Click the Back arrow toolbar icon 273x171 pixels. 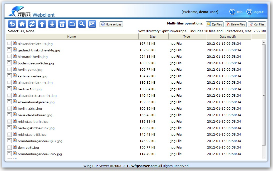click(x=12, y=24)
